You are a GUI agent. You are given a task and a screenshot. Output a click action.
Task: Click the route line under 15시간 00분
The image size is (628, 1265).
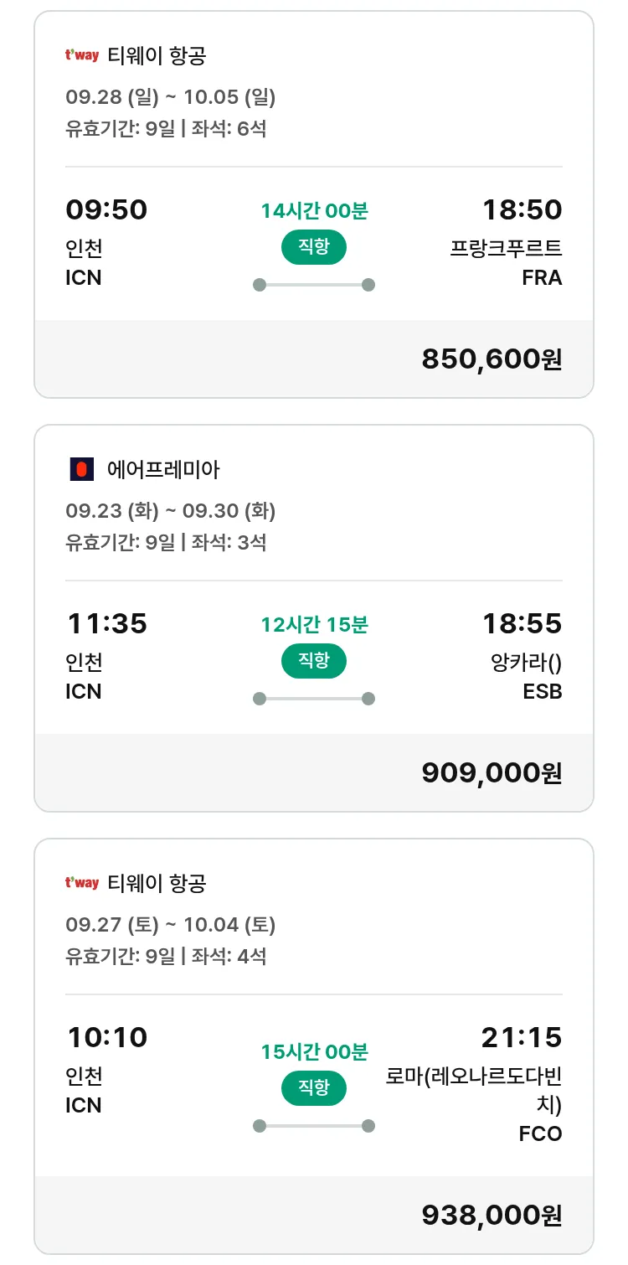pos(313,1126)
